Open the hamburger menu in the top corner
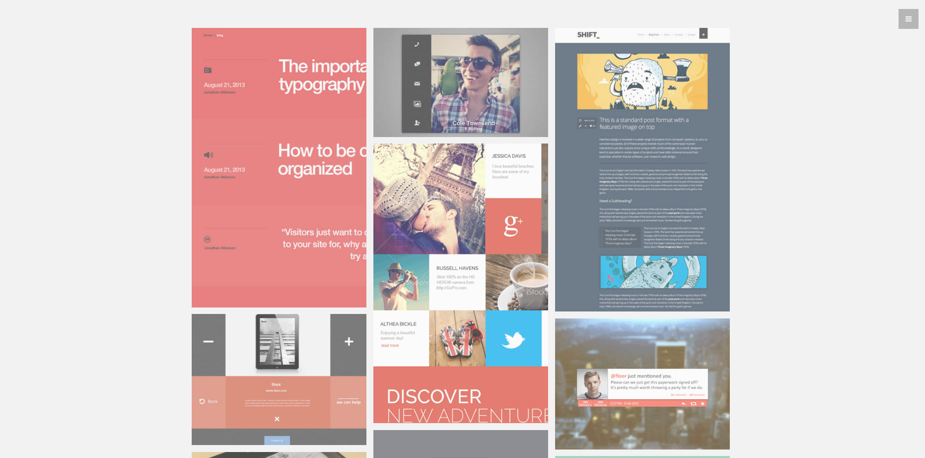925x458 pixels. pyautogui.click(x=908, y=19)
